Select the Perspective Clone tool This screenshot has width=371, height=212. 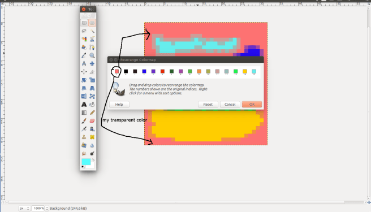(x=84, y=145)
